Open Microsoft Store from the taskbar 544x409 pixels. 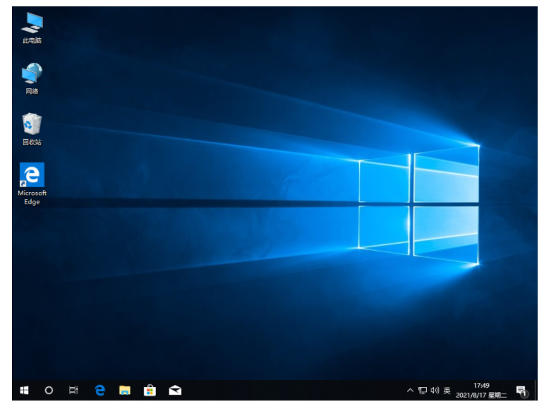pyautogui.click(x=150, y=390)
